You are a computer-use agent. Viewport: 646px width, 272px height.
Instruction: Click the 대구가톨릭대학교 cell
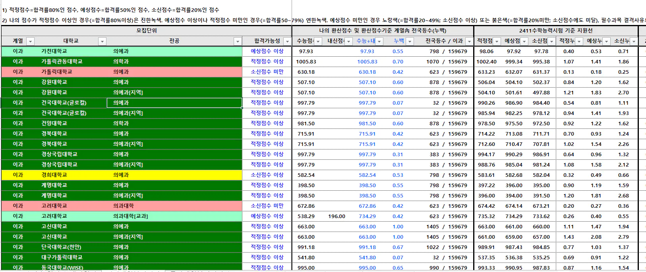62,257
